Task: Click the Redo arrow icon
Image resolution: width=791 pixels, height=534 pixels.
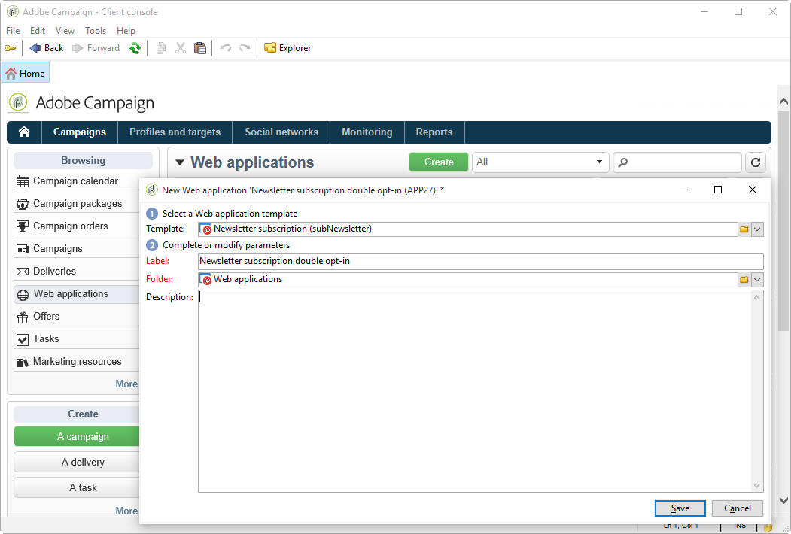Action: tap(245, 48)
